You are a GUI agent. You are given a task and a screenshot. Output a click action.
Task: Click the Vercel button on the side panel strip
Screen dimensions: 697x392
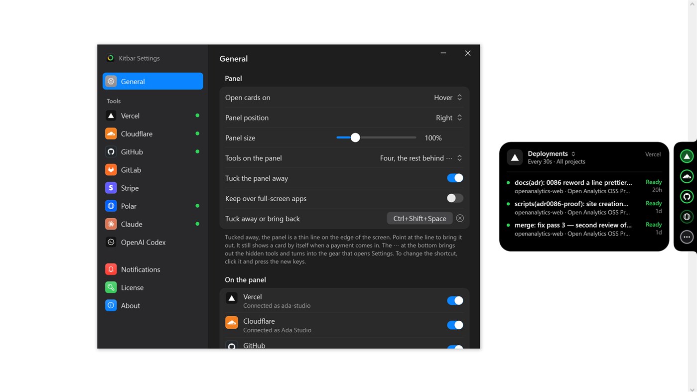coord(687,156)
